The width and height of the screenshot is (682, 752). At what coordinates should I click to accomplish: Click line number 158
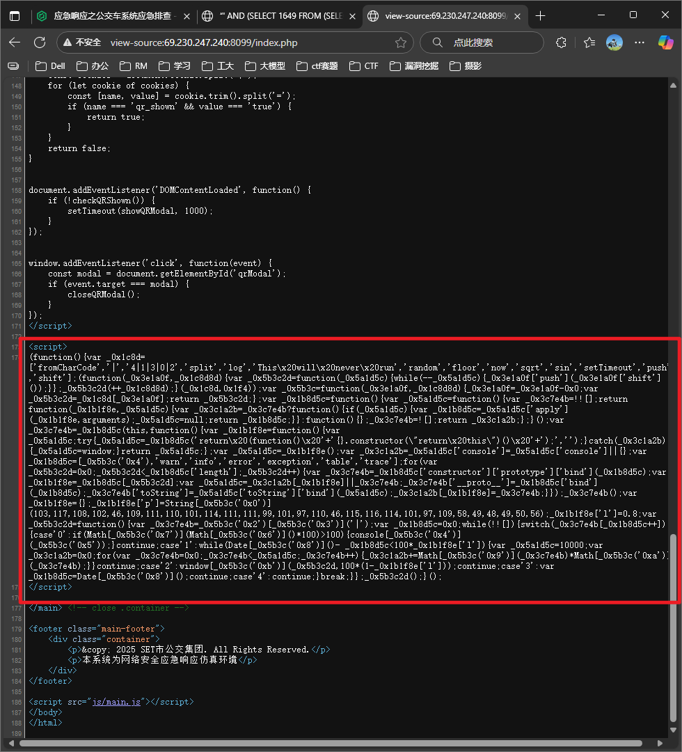[16, 190]
